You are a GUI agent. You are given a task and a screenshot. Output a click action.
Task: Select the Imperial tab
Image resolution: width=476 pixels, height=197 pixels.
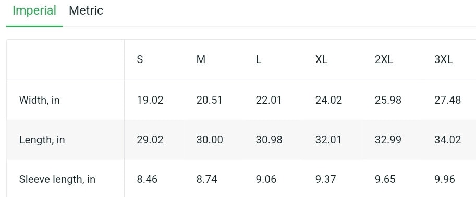34,11
